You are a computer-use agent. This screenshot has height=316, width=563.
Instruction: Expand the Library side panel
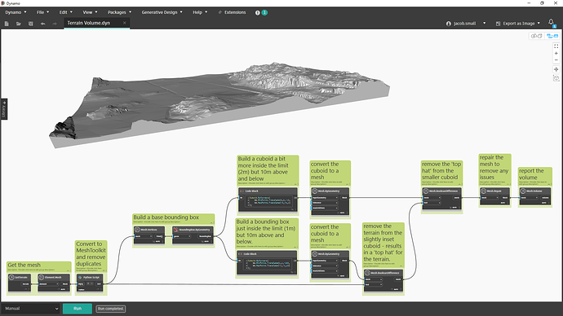4,109
